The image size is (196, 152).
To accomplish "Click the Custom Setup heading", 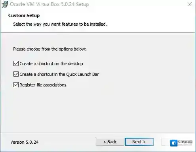I will click(x=24, y=15).
